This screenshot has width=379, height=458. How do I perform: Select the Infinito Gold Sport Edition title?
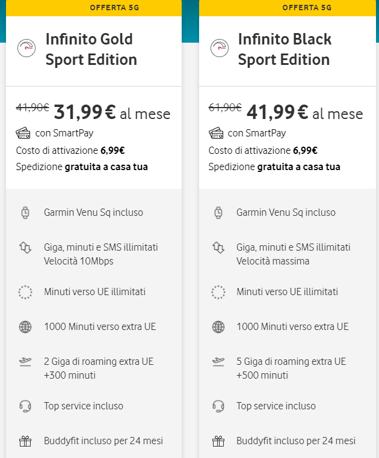point(91,49)
